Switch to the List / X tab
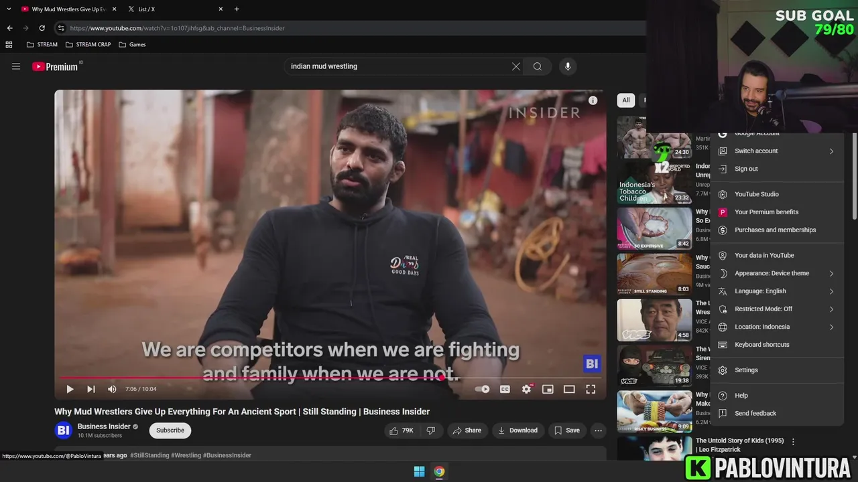 pos(176,9)
